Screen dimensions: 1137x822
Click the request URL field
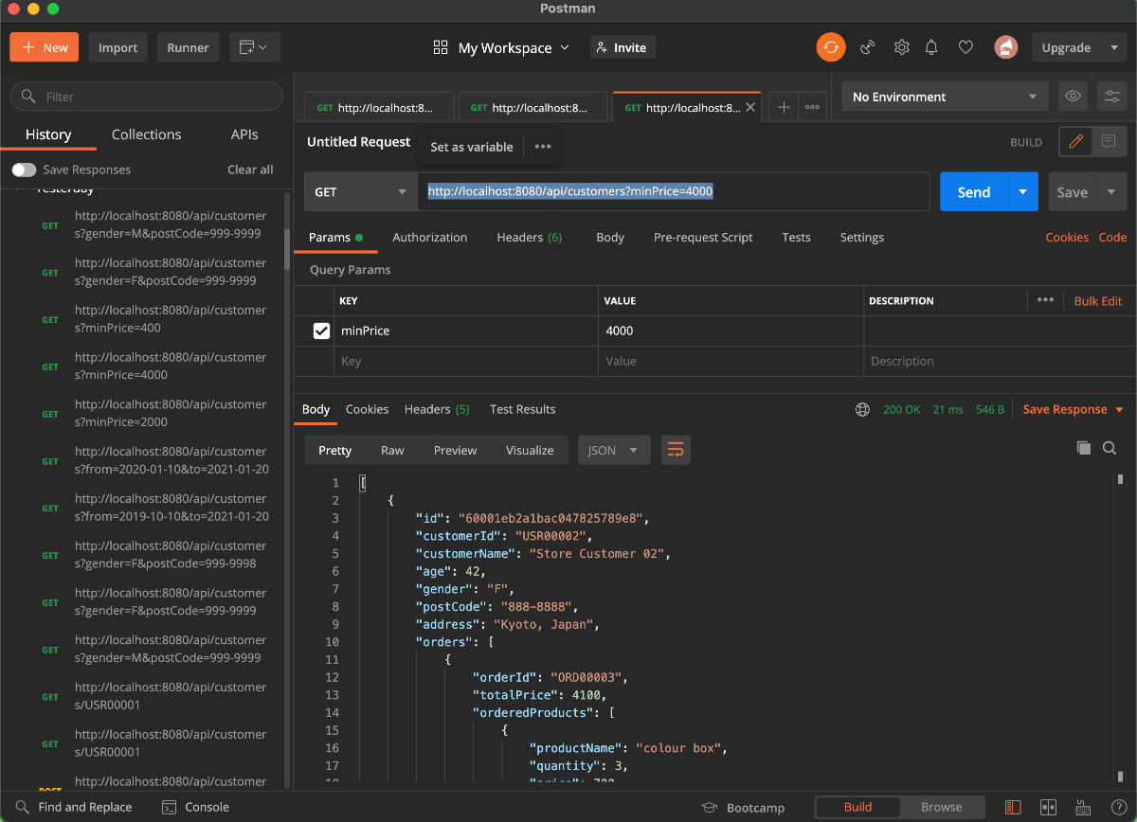(674, 191)
